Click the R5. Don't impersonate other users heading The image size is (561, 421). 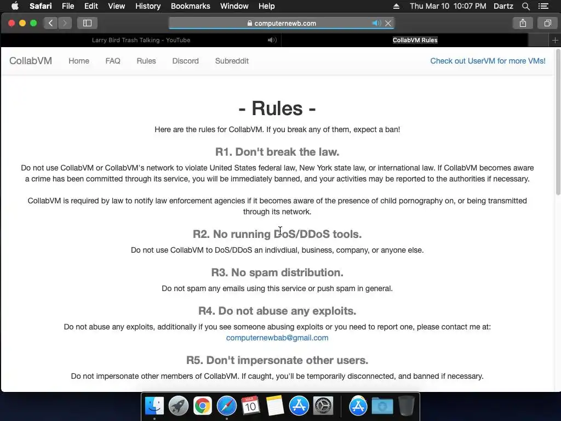(277, 360)
